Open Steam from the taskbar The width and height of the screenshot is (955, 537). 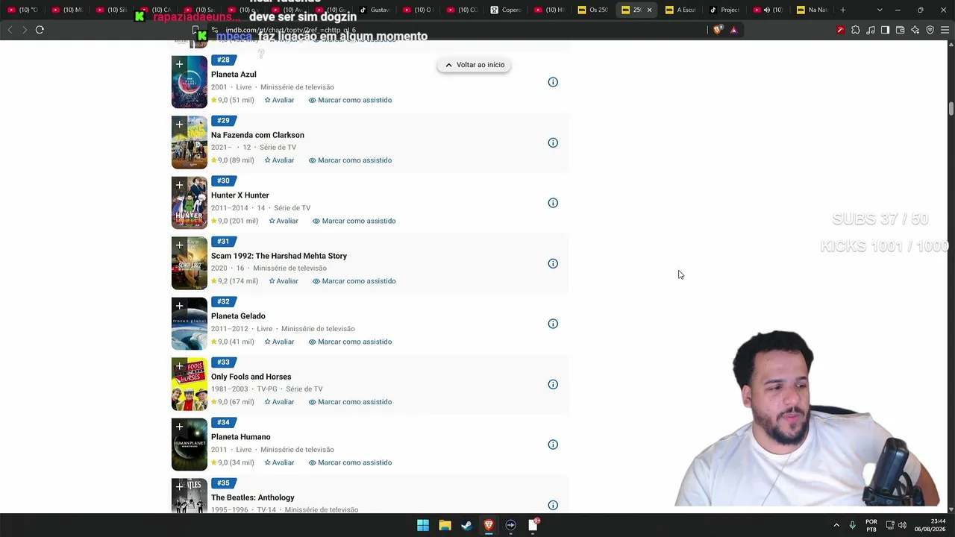pyautogui.click(x=466, y=525)
